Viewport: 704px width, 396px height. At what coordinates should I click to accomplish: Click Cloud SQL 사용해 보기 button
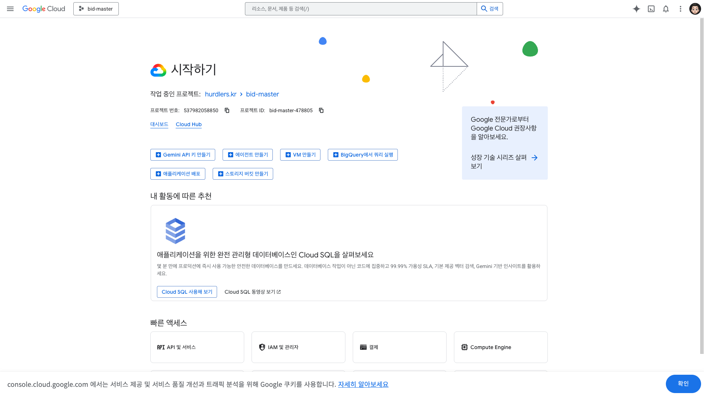tap(187, 292)
